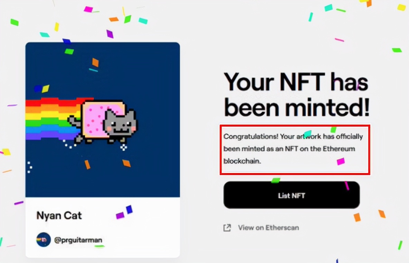
Task: Click the external link icon beside Etherscan
Action: [x=227, y=228]
